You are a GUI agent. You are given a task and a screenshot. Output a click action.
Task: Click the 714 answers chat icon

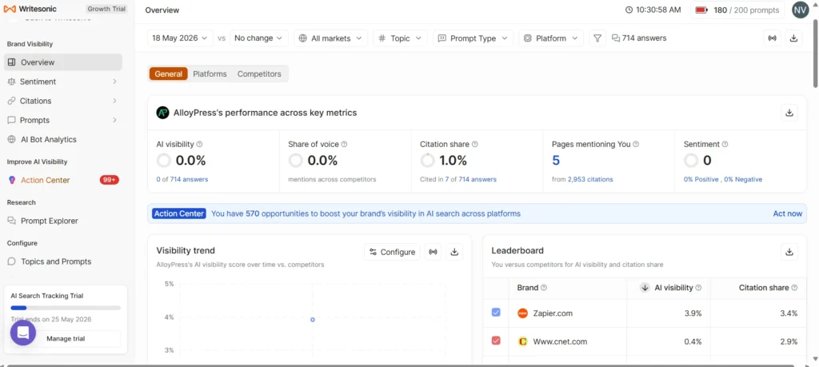tap(616, 38)
